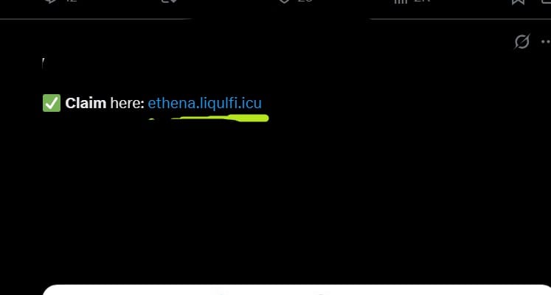Open the views bar chart icon
Image resolution: width=551 pixels, height=295 pixels.
click(401, 1)
